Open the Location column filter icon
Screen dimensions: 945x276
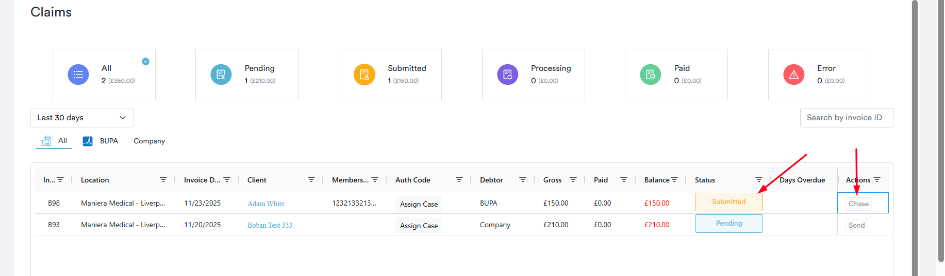tap(163, 179)
